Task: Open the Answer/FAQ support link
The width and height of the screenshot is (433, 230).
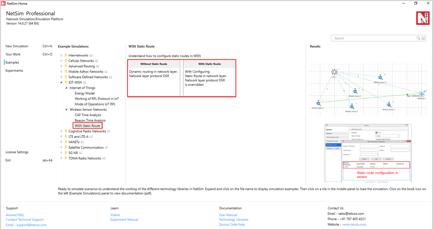Action: coord(15,215)
